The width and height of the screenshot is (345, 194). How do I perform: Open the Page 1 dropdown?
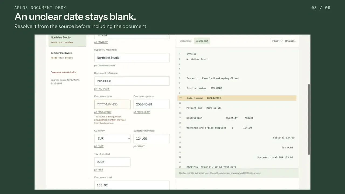tap(277, 41)
